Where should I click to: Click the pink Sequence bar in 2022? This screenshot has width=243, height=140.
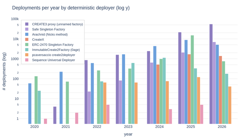click(x=108, y=114)
